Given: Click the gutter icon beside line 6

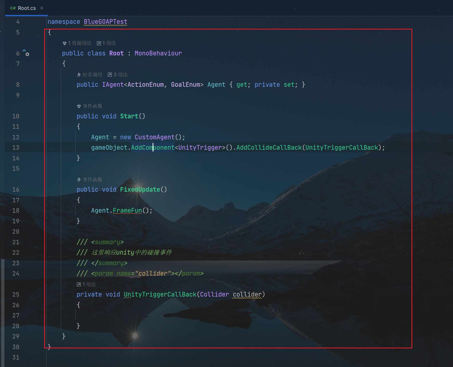Looking at the screenshot, I should point(26,53).
